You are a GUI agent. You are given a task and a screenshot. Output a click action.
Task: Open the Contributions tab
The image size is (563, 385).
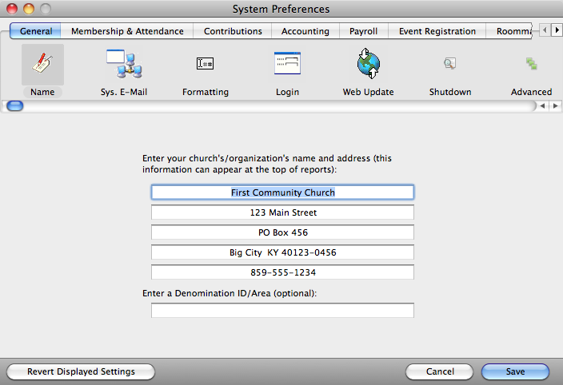coord(233,31)
